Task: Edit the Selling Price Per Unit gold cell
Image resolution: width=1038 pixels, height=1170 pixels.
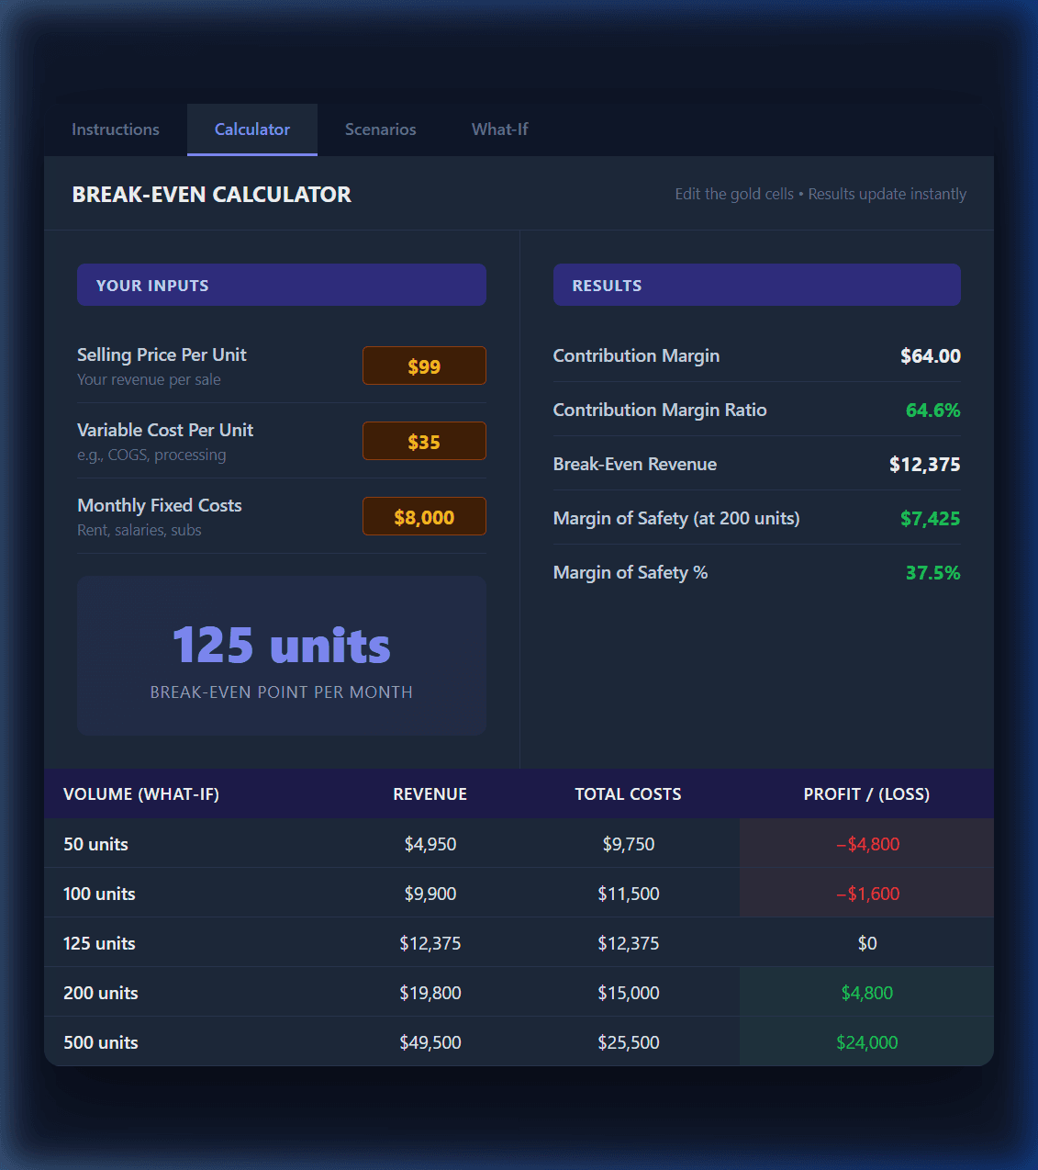Action: point(424,366)
